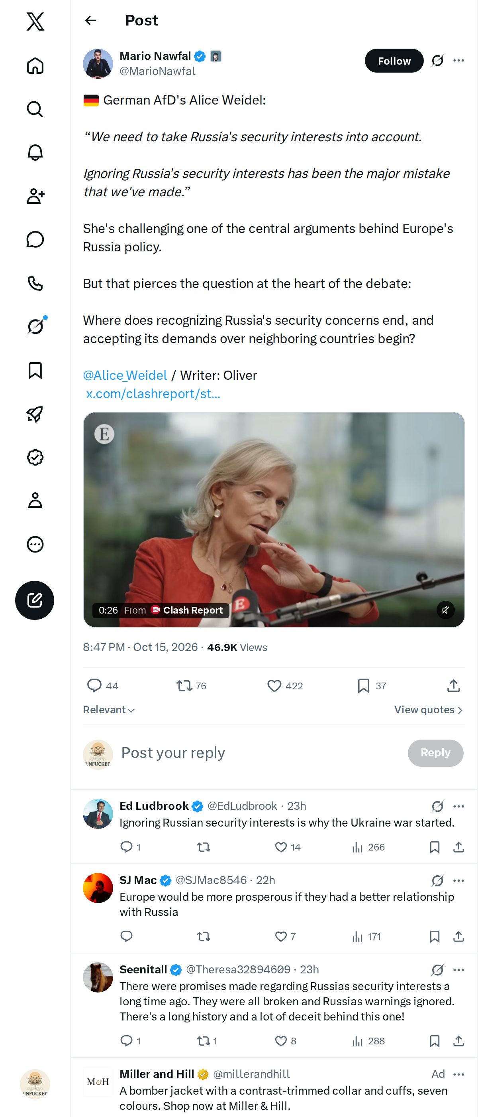The image size is (478, 1117).
Task: Open more options on Ed Ludbrook's reply
Action: [x=458, y=806]
